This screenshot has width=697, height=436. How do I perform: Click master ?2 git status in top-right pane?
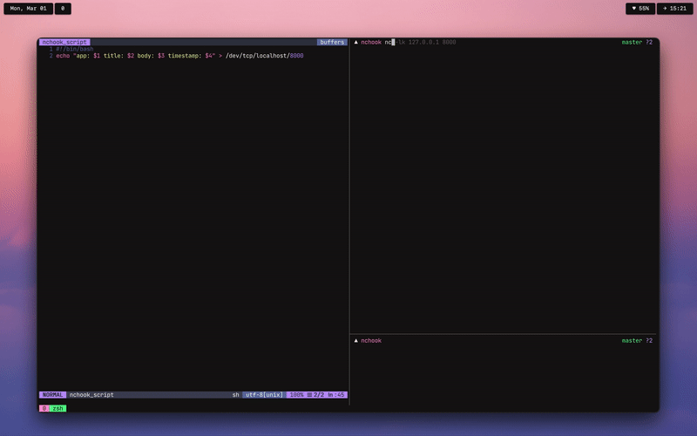[637, 42]
